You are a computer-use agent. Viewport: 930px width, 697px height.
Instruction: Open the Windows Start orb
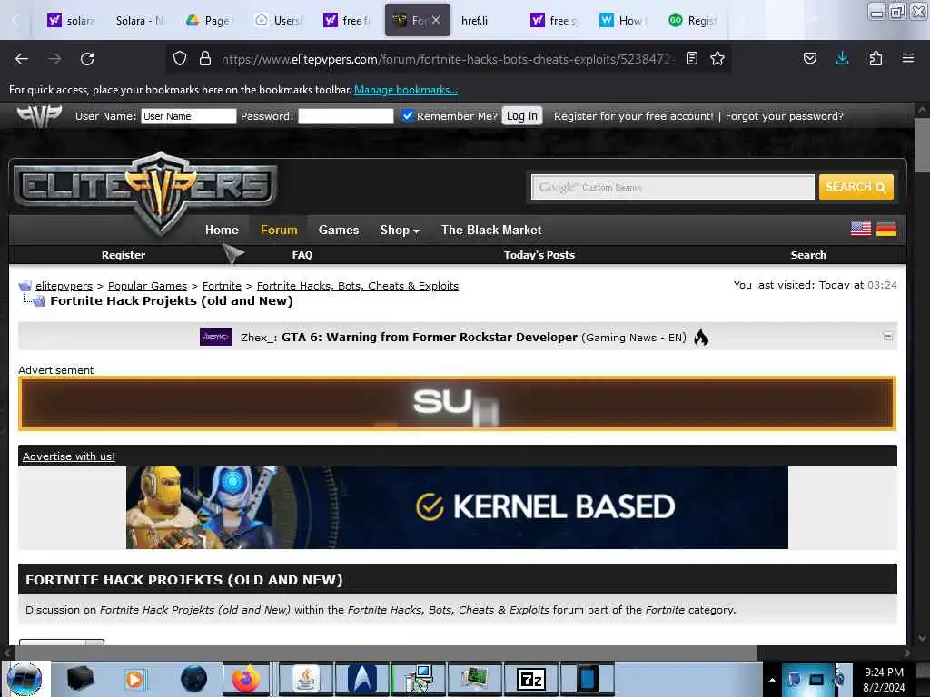click(x=25, y=679)
